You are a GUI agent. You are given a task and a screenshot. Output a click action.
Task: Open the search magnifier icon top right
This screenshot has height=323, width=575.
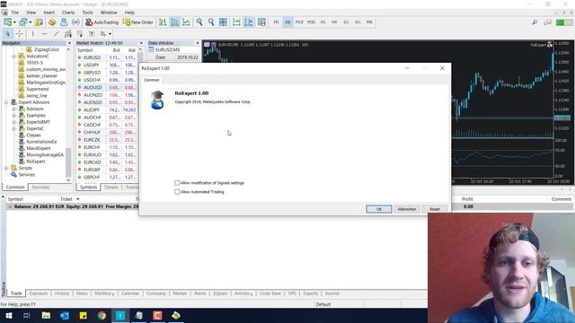535,22
